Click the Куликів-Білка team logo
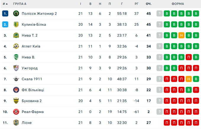Image resolution: width=201 pixels, height=129 pixels. pyautogui.click(x=16, y=25)
